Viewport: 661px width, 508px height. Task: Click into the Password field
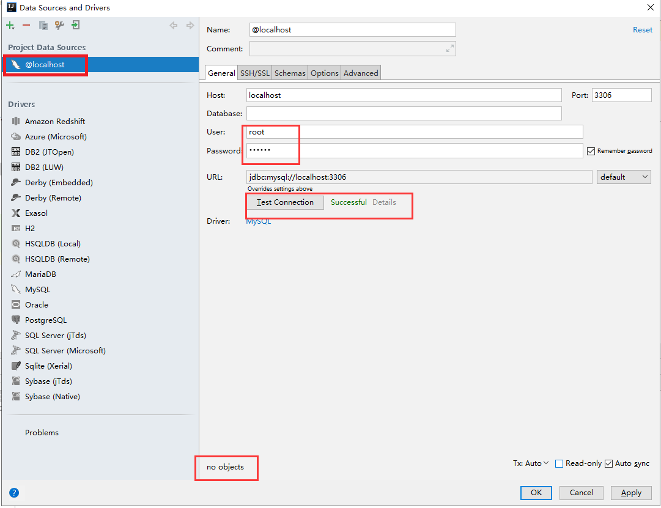[x=415, y=150]
